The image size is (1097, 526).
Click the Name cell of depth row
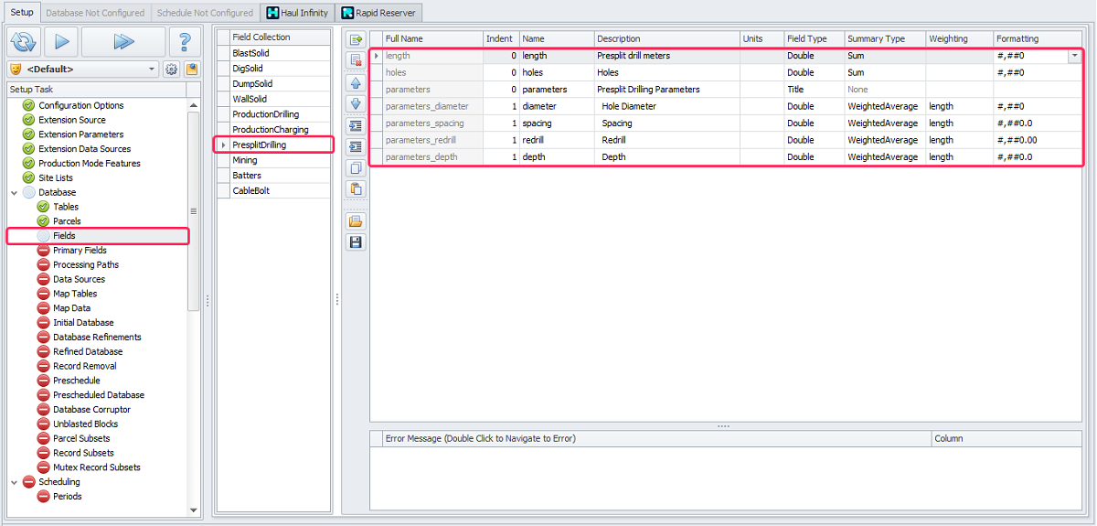(x=557, y=157)
